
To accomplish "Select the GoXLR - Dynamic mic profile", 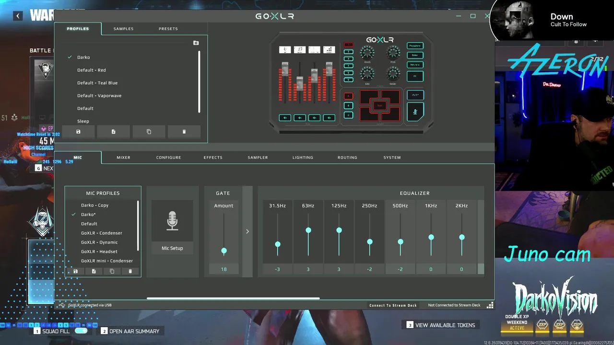I will pyautogui.click(x=99, y=242).
